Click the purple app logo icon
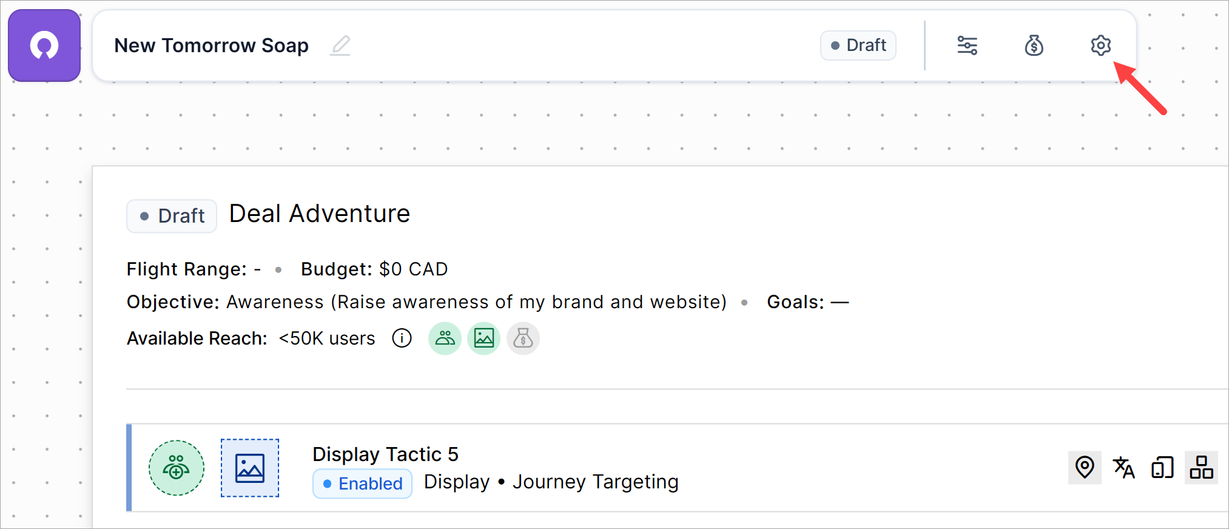 [x=44, y=45]
